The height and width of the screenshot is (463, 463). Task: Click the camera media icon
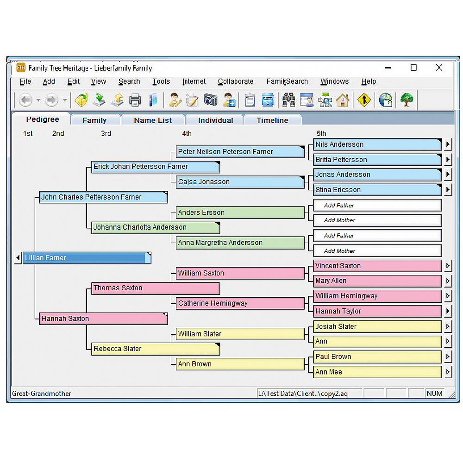pos(210,100)
